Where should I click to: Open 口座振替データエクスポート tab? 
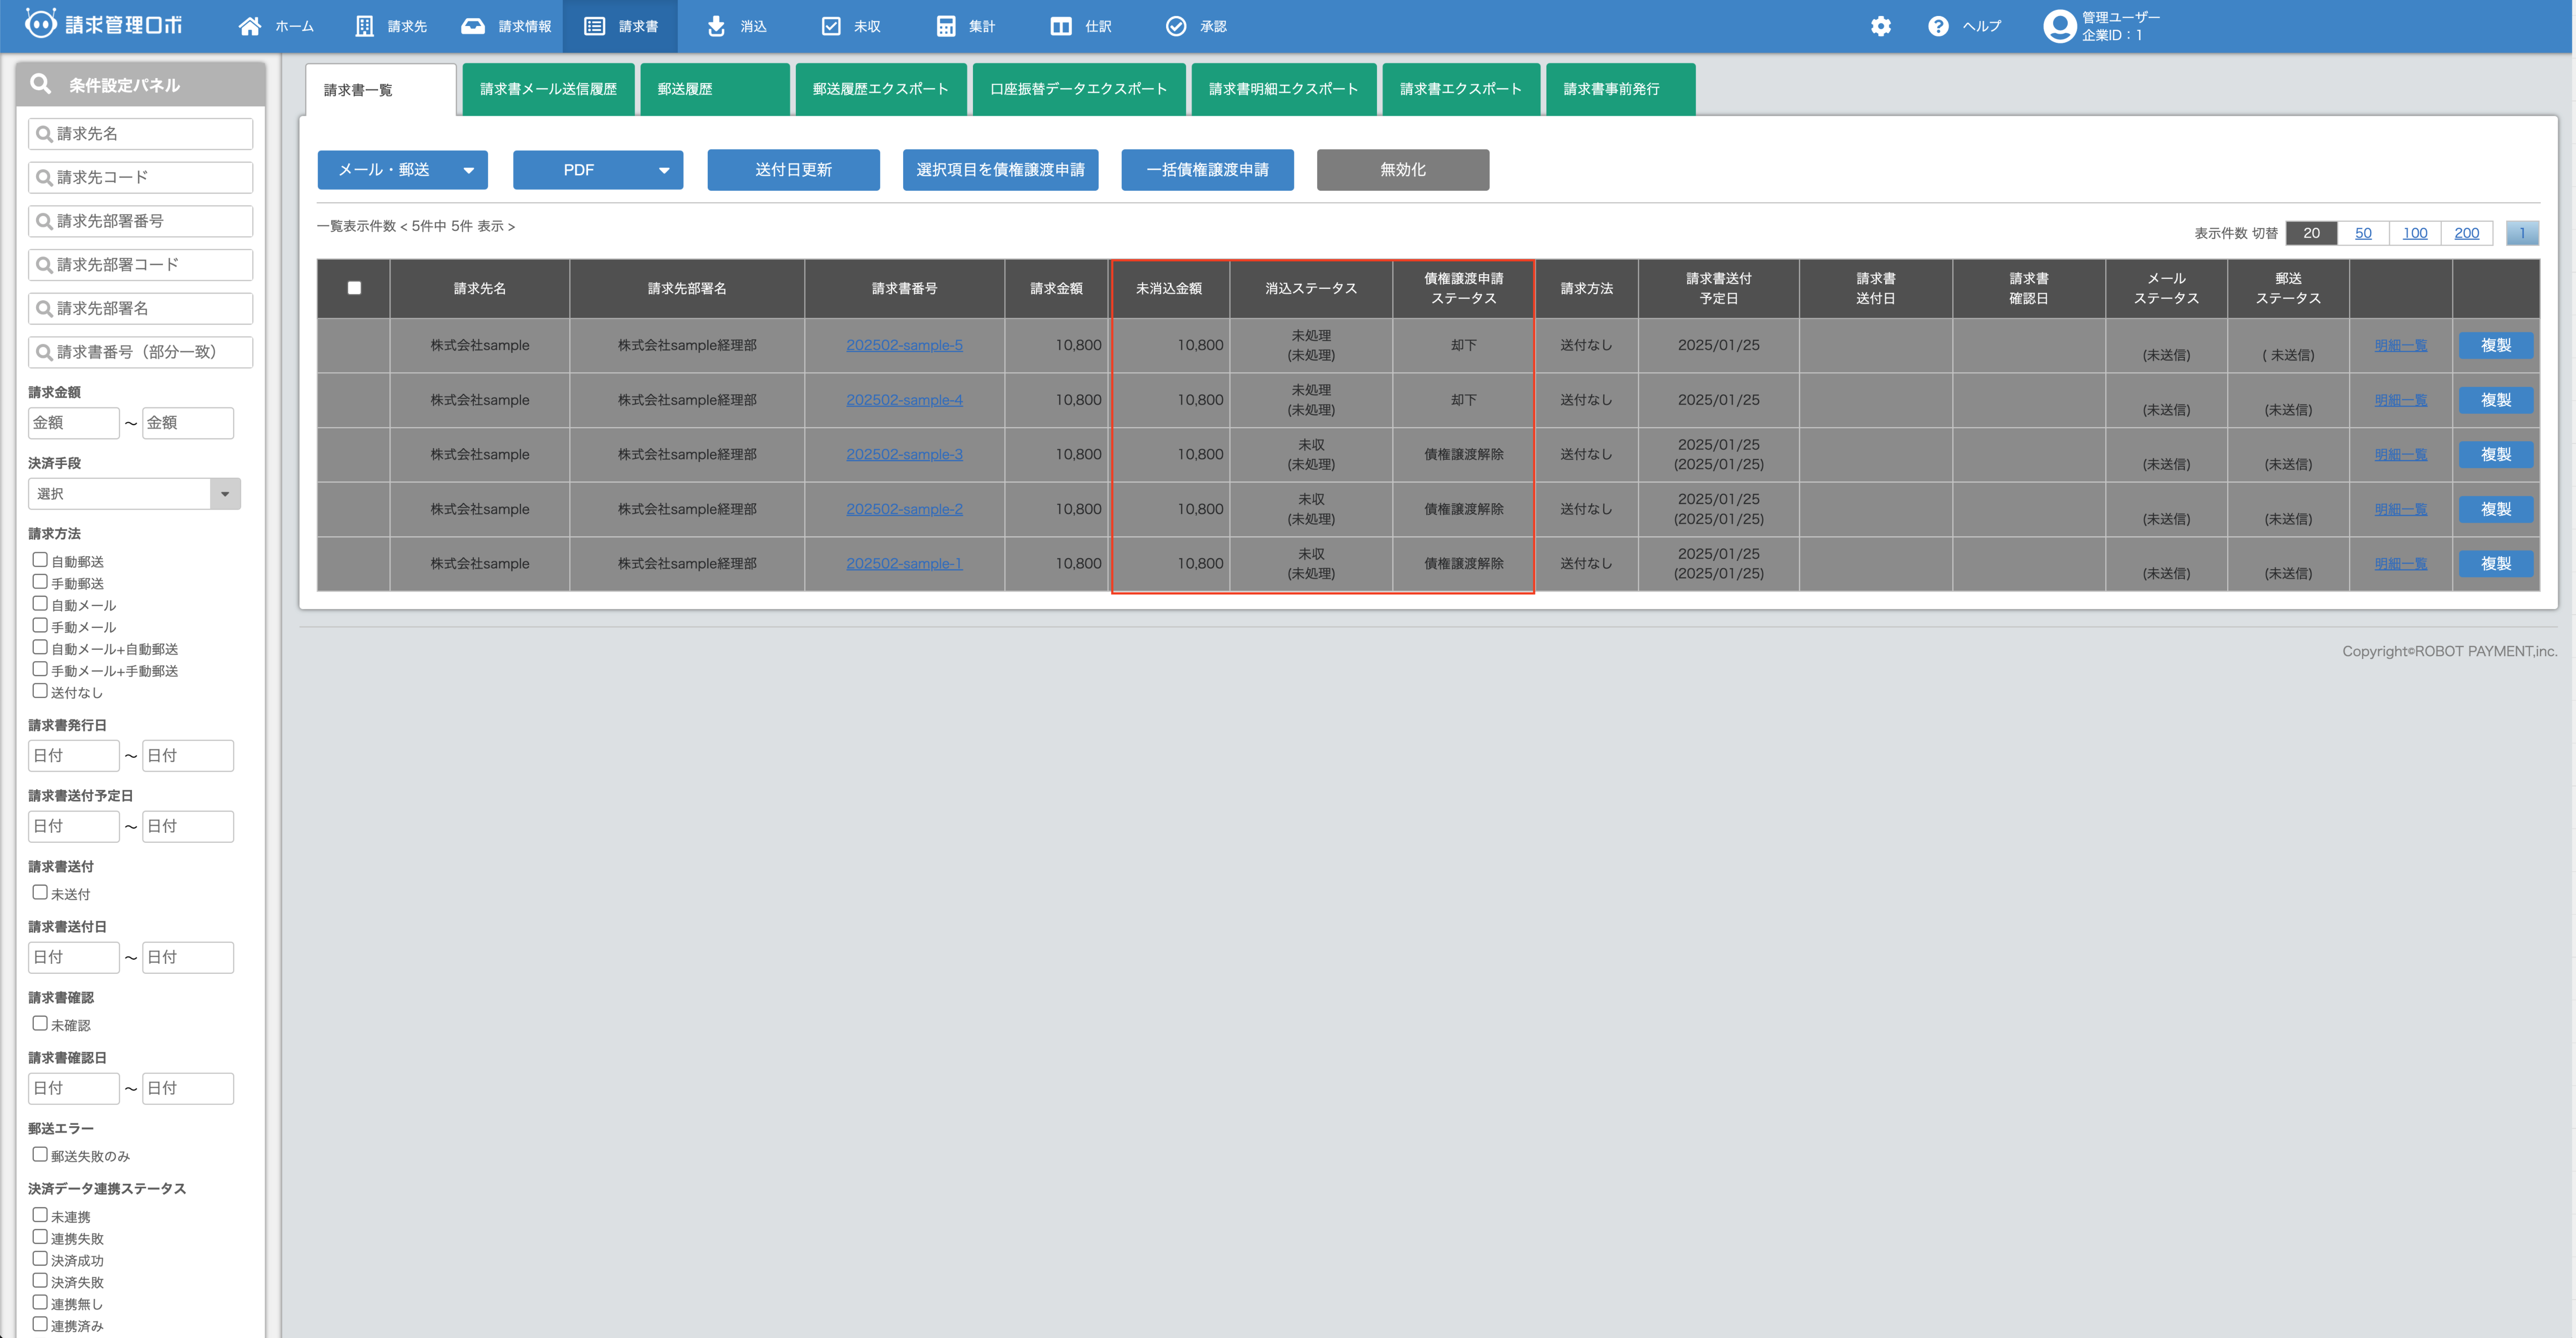pos(1078,89)
